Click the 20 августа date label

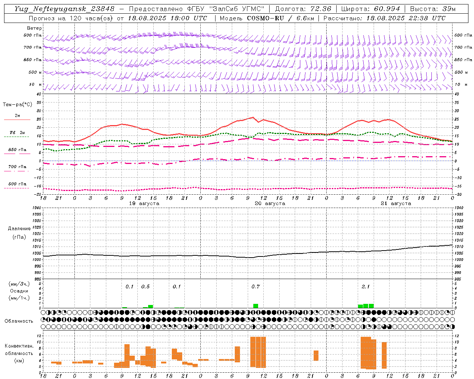[270, 204]
